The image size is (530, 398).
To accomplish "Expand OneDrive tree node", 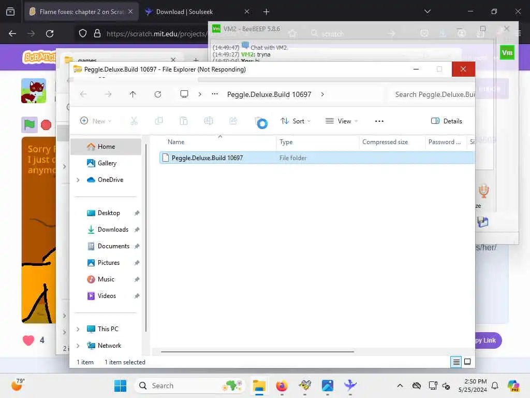I will (x=78, y=180).
